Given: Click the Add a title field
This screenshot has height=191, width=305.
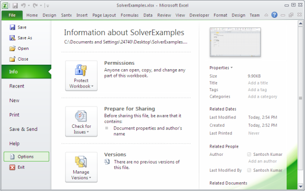Looking at the screenshot, I should (258, 83).
